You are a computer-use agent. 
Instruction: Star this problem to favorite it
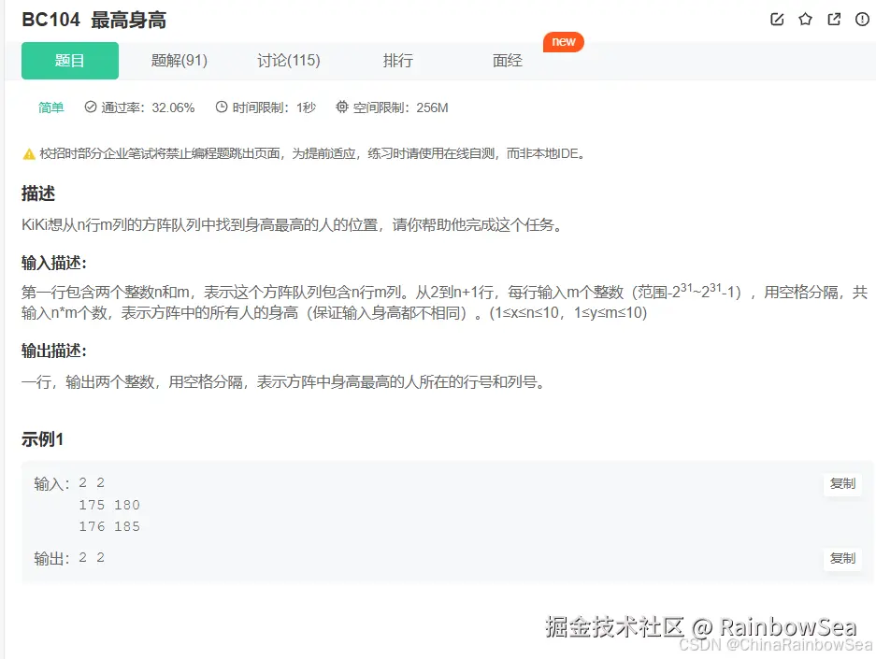coord(805,19)
